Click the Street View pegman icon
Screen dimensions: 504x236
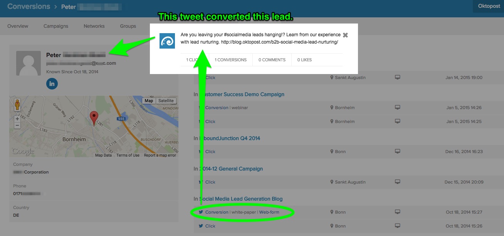click(x=17, y=105)
